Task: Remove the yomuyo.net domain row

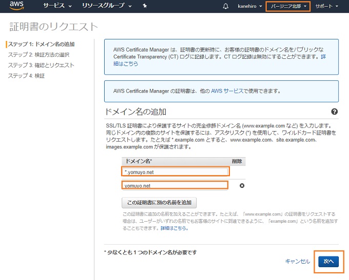Action: point(242,186)
